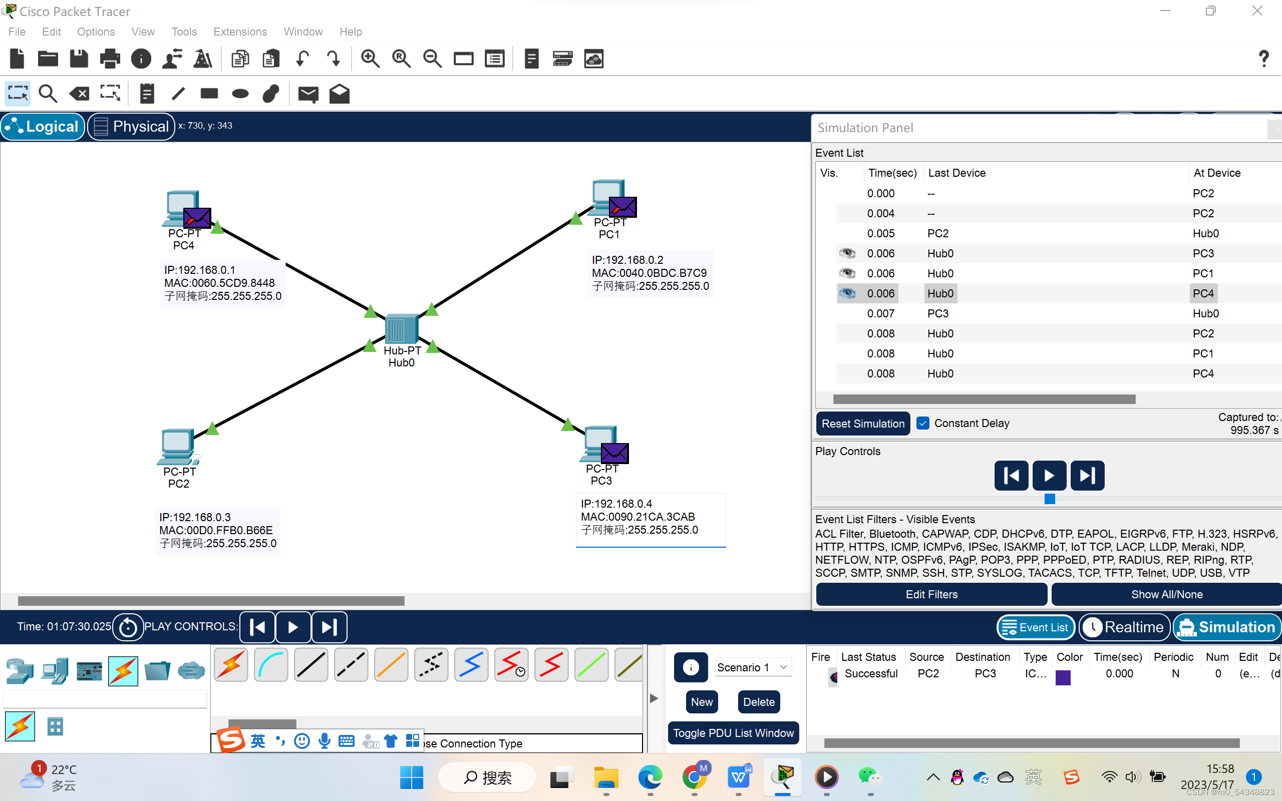This screenshot has width=1282, height=801.
Task: Click Capture then Forward in Simulation Panel
Action: (1087, 476)
